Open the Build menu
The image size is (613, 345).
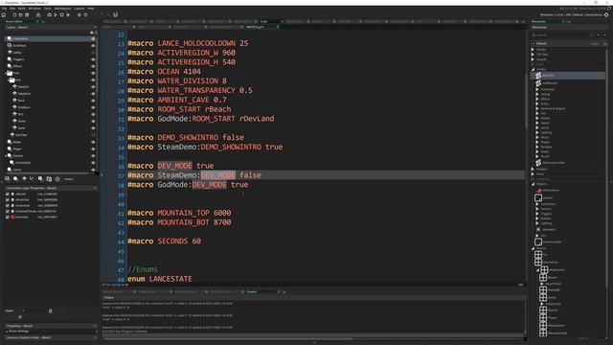coord(22,9)
